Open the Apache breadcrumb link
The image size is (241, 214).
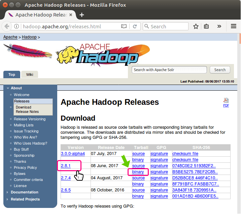pyautogui.click(x=10, y=37)
